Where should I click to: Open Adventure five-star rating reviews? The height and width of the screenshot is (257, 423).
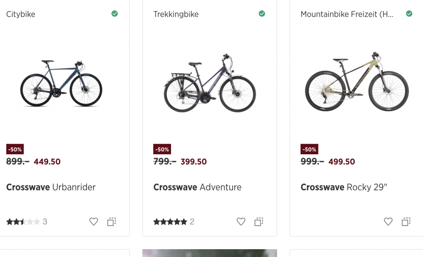coord(173,222)
